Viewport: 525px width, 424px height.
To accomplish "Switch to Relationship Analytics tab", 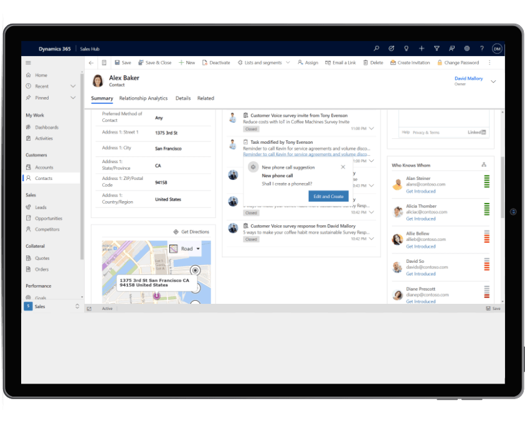I will coord(143,98).
